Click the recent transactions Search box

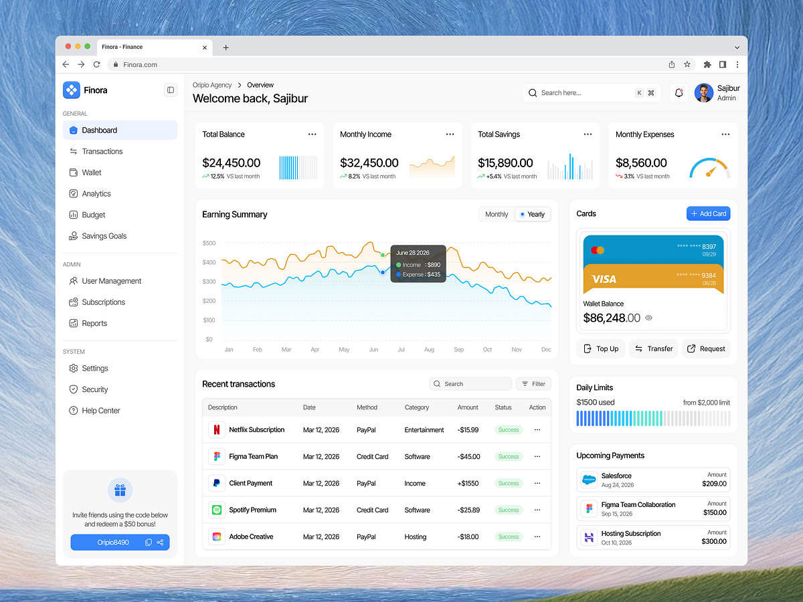[x=470, y=384]
